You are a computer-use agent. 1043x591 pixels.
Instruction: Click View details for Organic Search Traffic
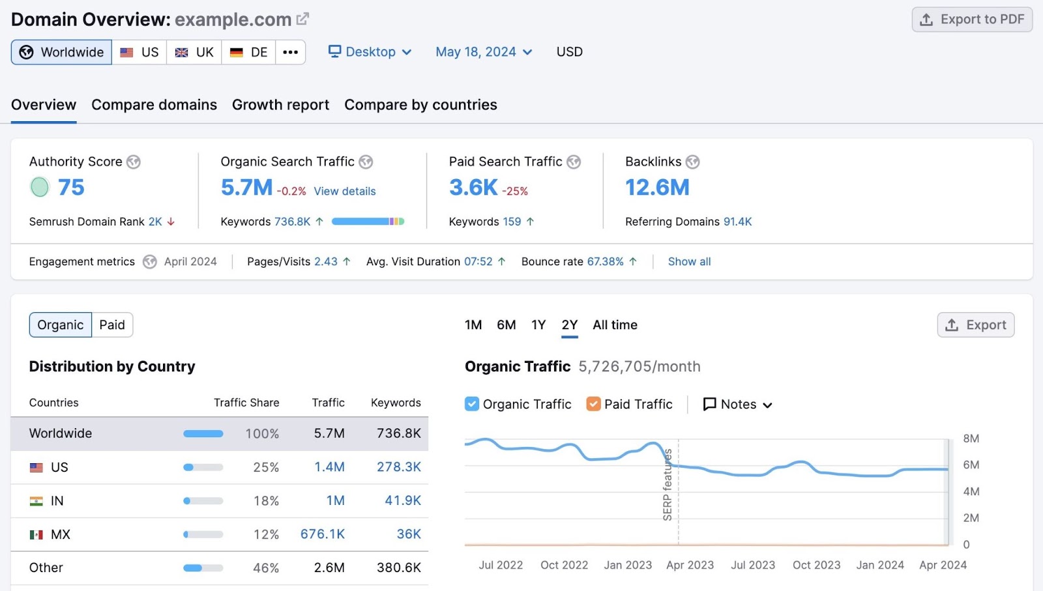click(344, 191)
